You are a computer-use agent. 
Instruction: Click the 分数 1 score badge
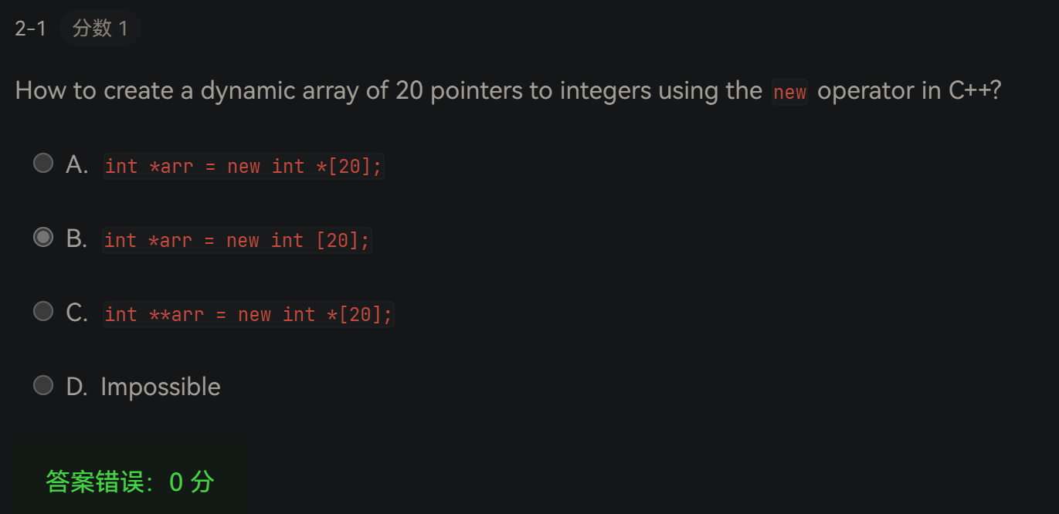click(100, 29)
